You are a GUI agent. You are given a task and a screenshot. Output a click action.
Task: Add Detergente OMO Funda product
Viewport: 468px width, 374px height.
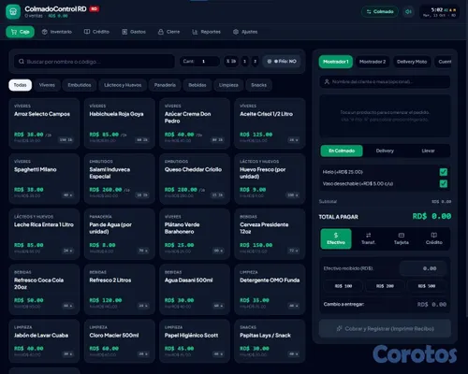point(270,289)
